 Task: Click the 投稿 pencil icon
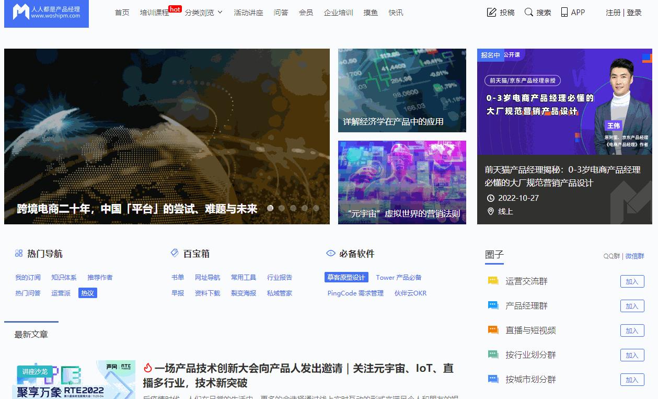(x=491, y=12)
